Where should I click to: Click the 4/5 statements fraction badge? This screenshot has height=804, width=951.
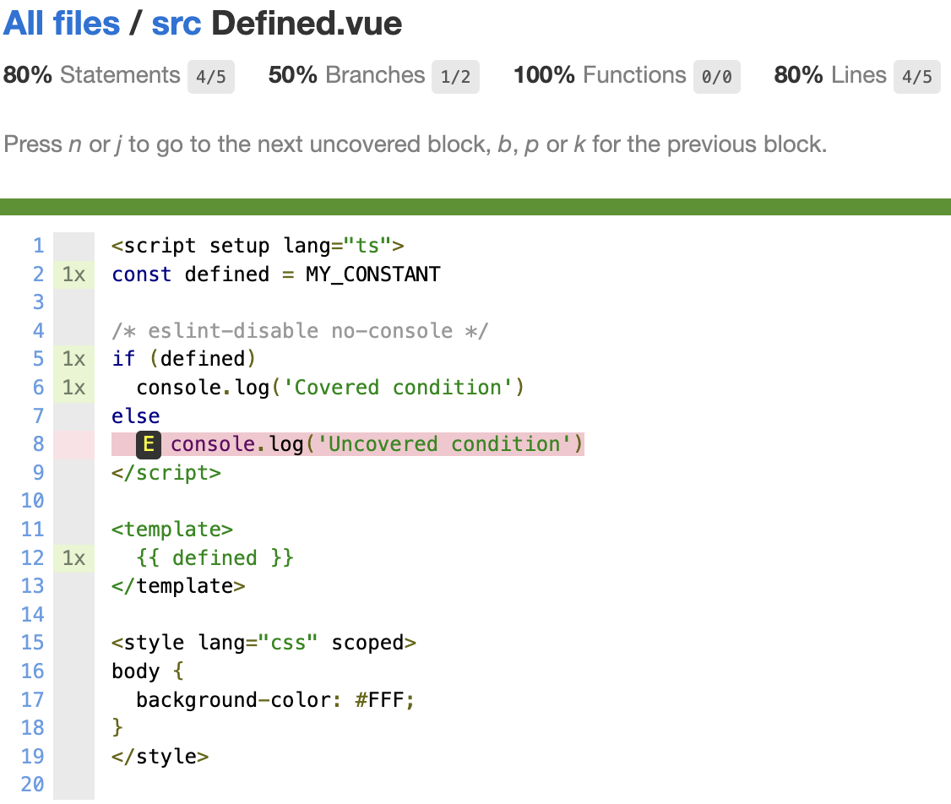(x=211, y=76)
